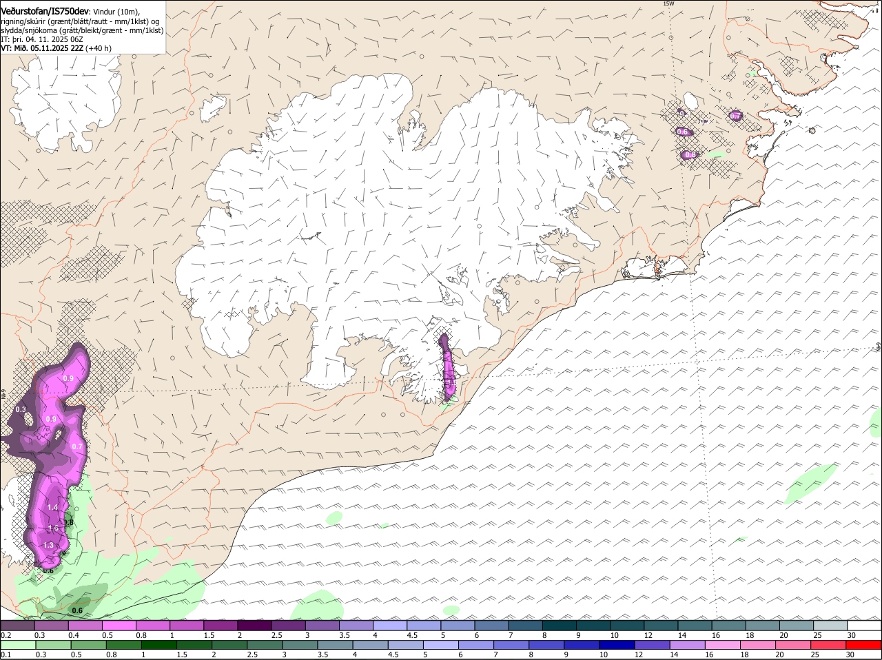Screen dimensions: 882x660
Task: Click the 'VT: Mið. 05.11.2025 22Z (+40 h)' line
Action: click(56, 48)
